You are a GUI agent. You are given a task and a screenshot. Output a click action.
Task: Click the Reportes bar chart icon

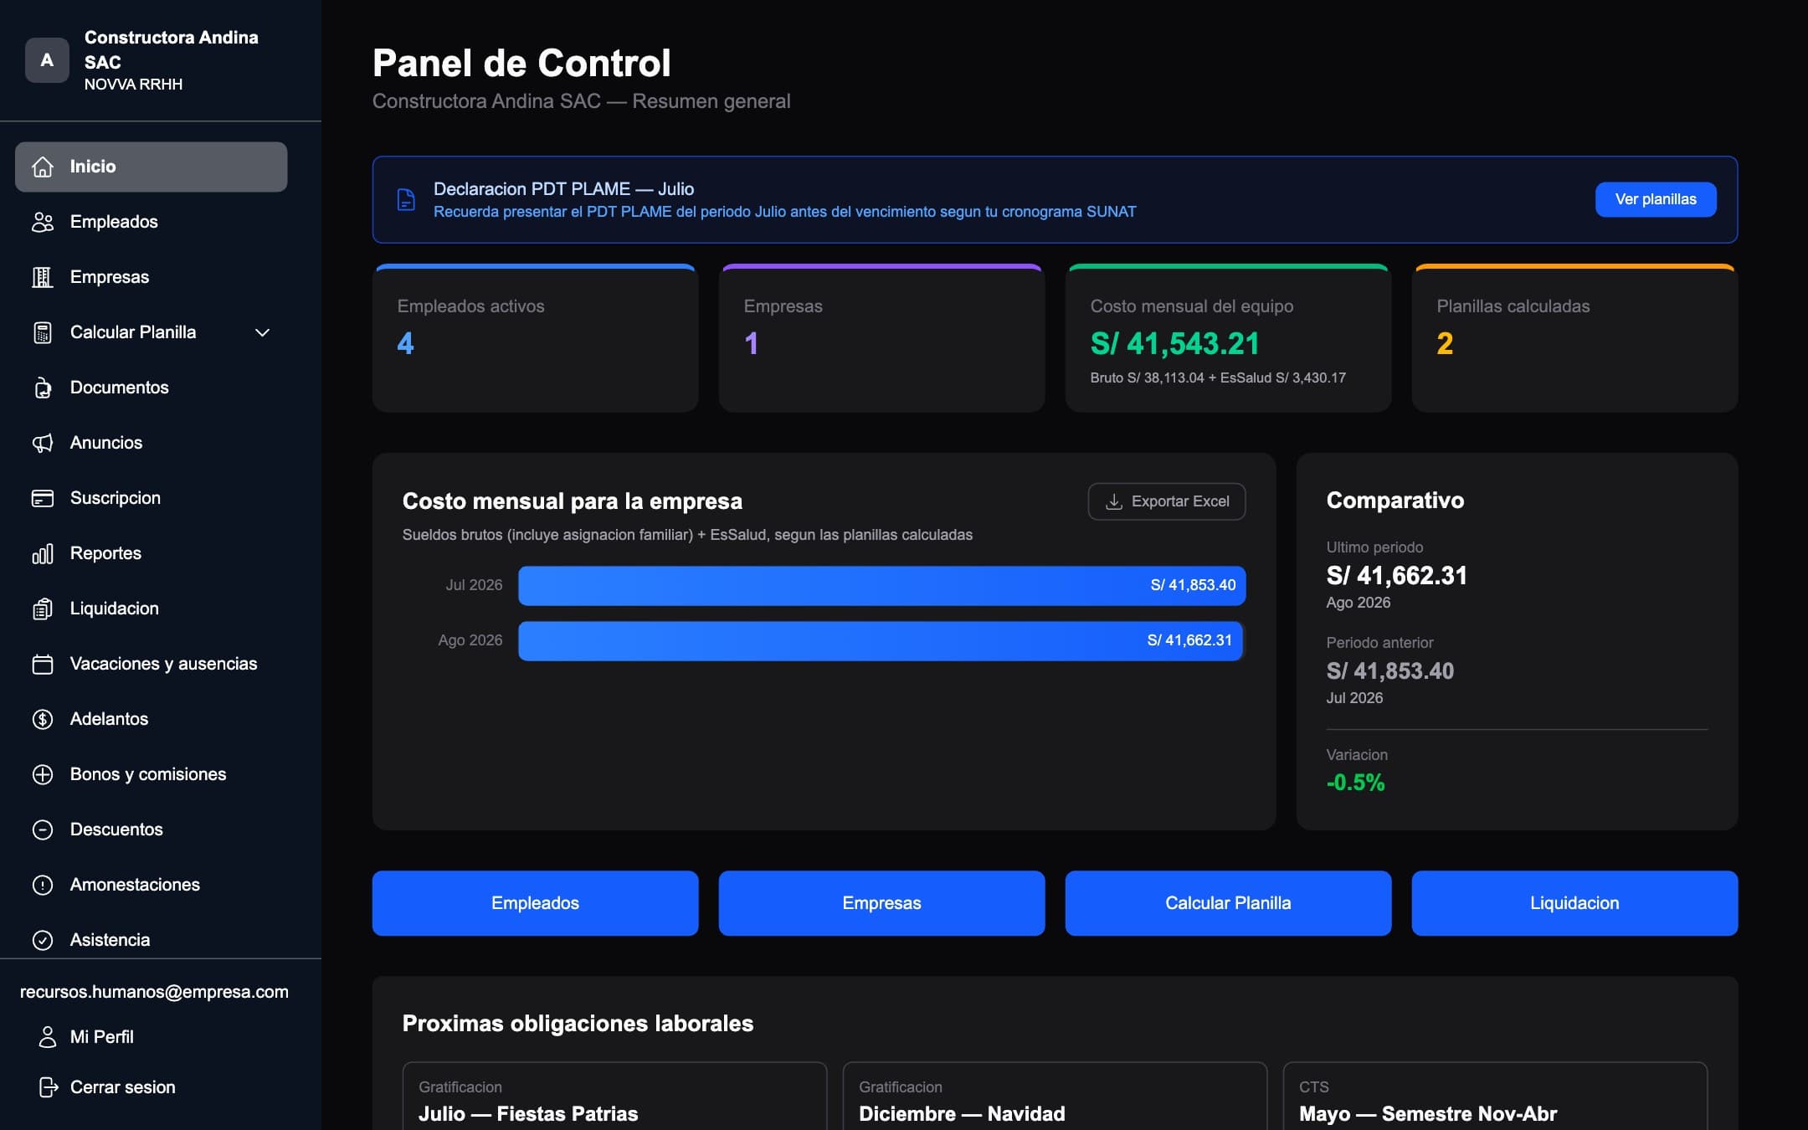43,553
